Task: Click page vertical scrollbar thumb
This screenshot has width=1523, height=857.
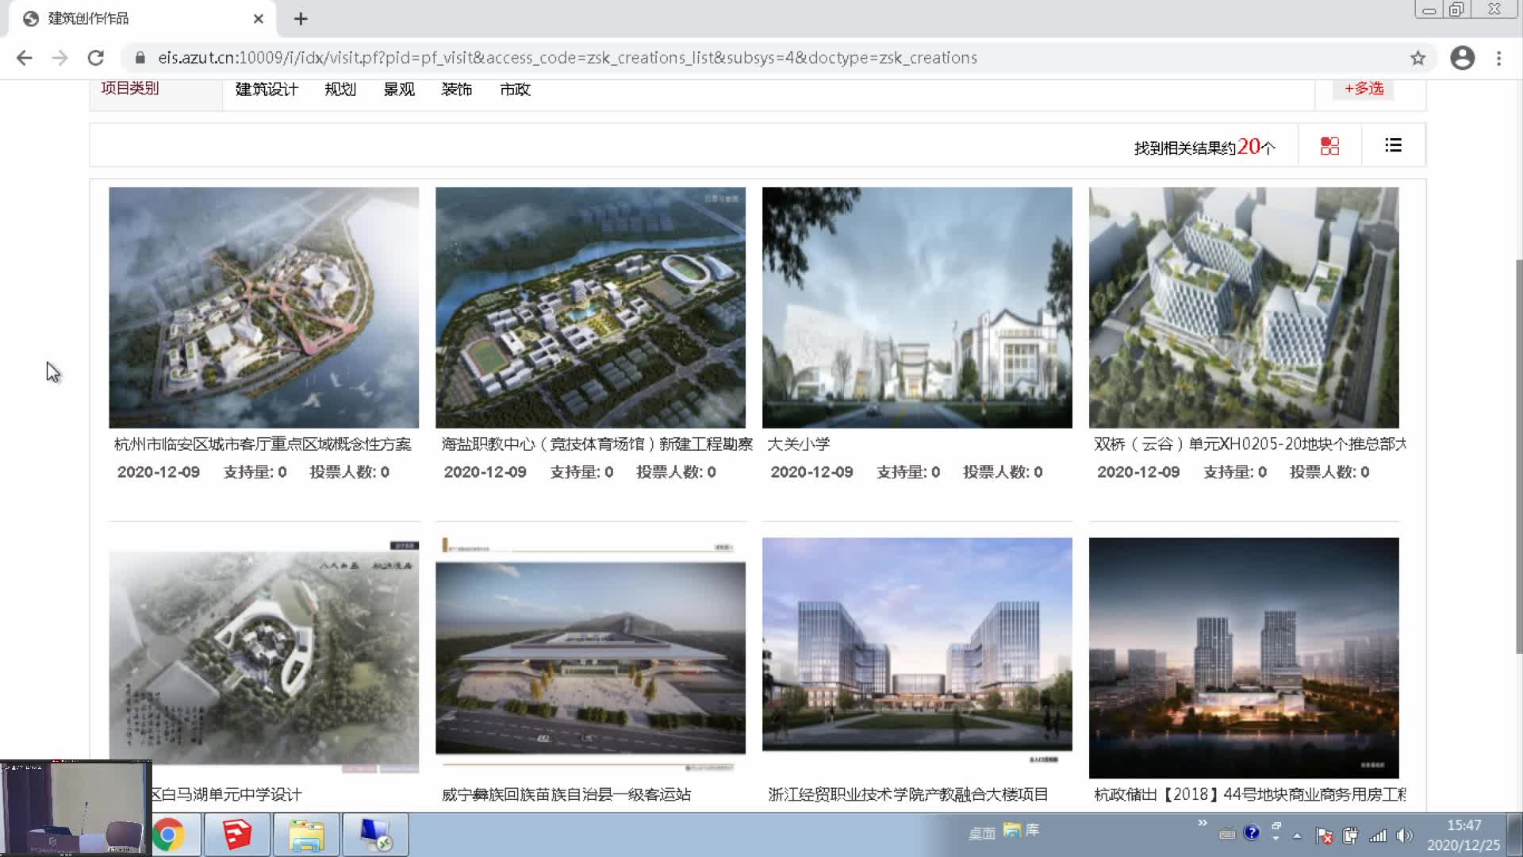Action: 1518,456
